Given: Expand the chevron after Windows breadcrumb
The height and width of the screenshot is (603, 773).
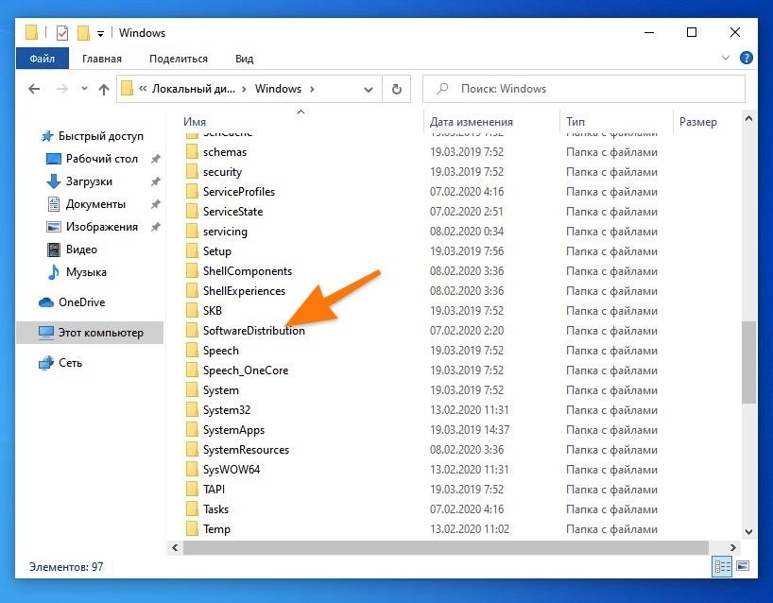Looking at the screenshot, I should pos(312,89).
